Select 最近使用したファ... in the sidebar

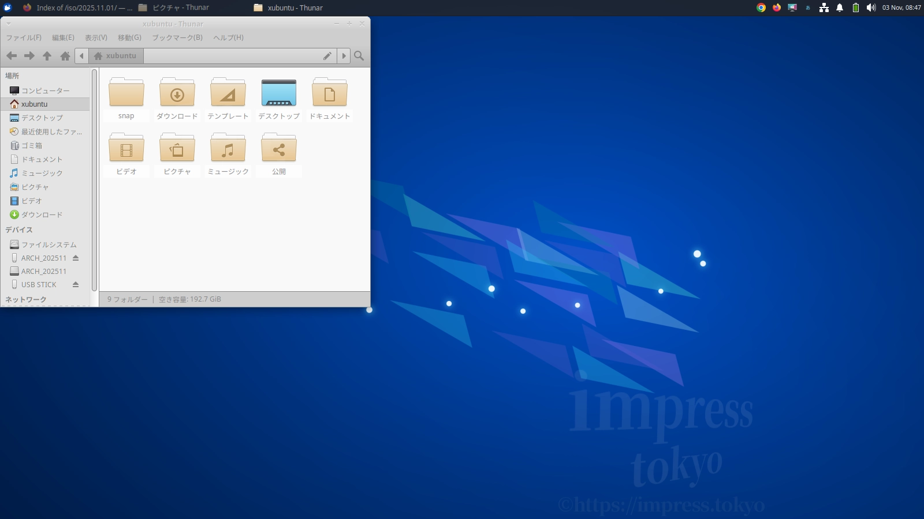click(x=45, y=131)
